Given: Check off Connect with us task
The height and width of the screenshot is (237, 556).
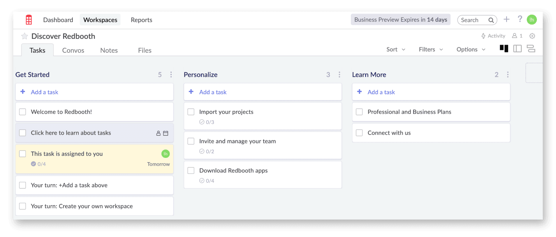Looking at the screenshot, I should (359, 133).
